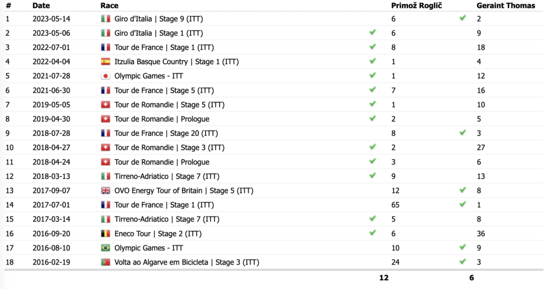Click the Portuguese flag beside Volta ao Algarve
The width and height of the screenshot is (546, 289).
(x=106, y=262)
